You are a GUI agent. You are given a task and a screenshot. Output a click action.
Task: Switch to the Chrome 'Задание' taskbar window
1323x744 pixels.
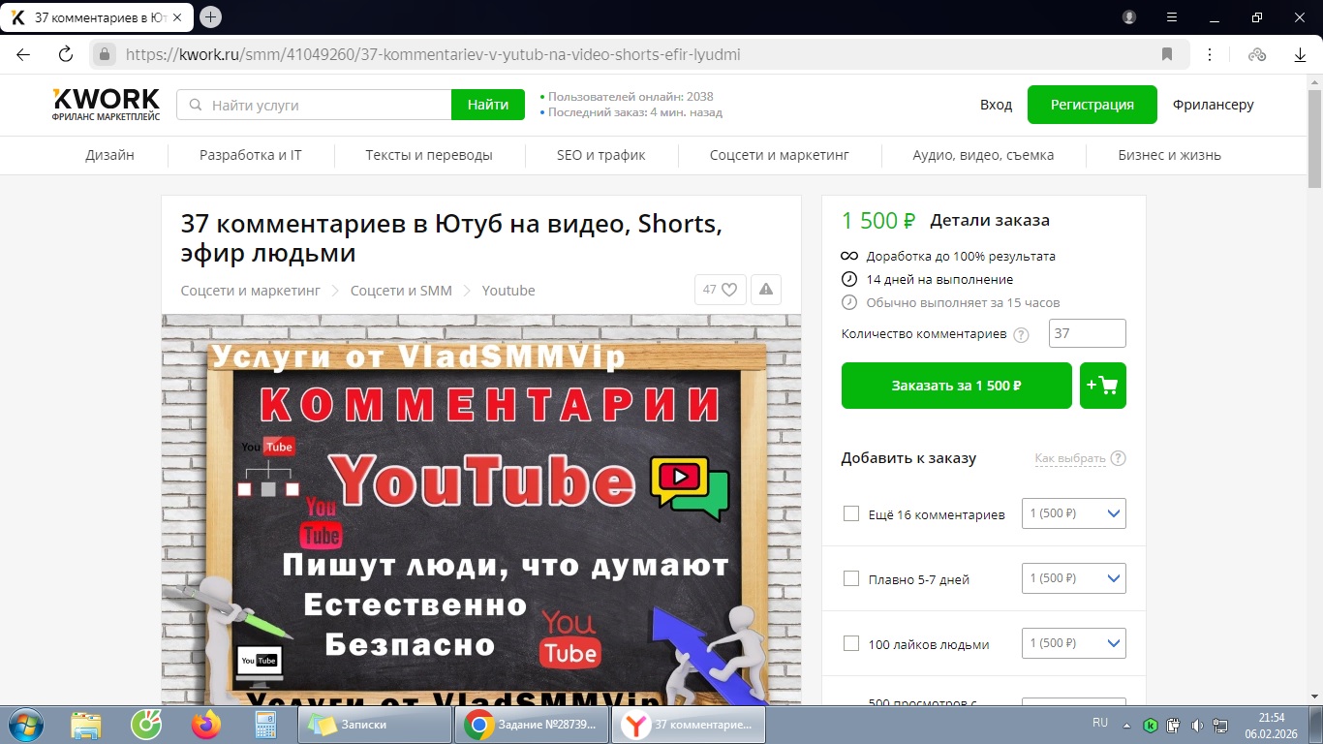click(x=532, y=725)
